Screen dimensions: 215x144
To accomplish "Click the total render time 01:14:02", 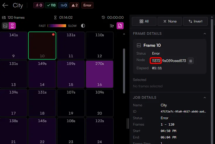I will 66,18.
